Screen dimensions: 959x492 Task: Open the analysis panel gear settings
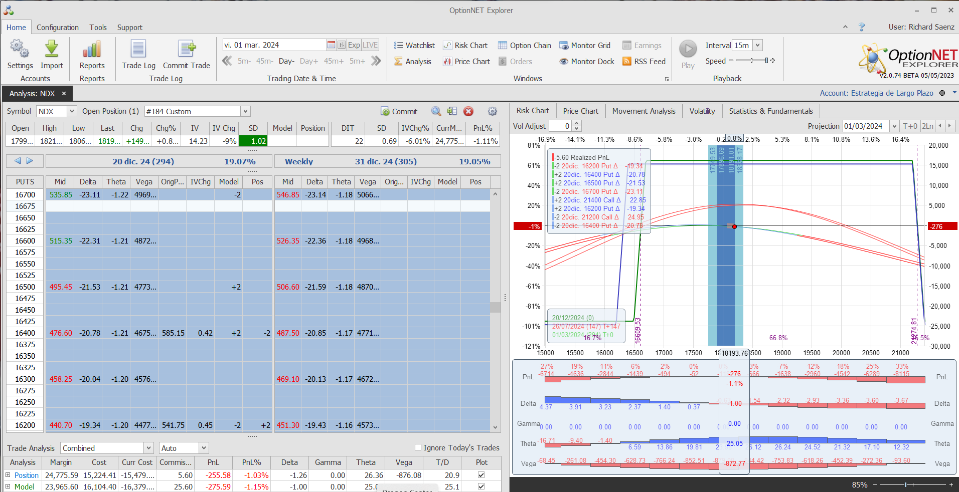tap(493, 111)
